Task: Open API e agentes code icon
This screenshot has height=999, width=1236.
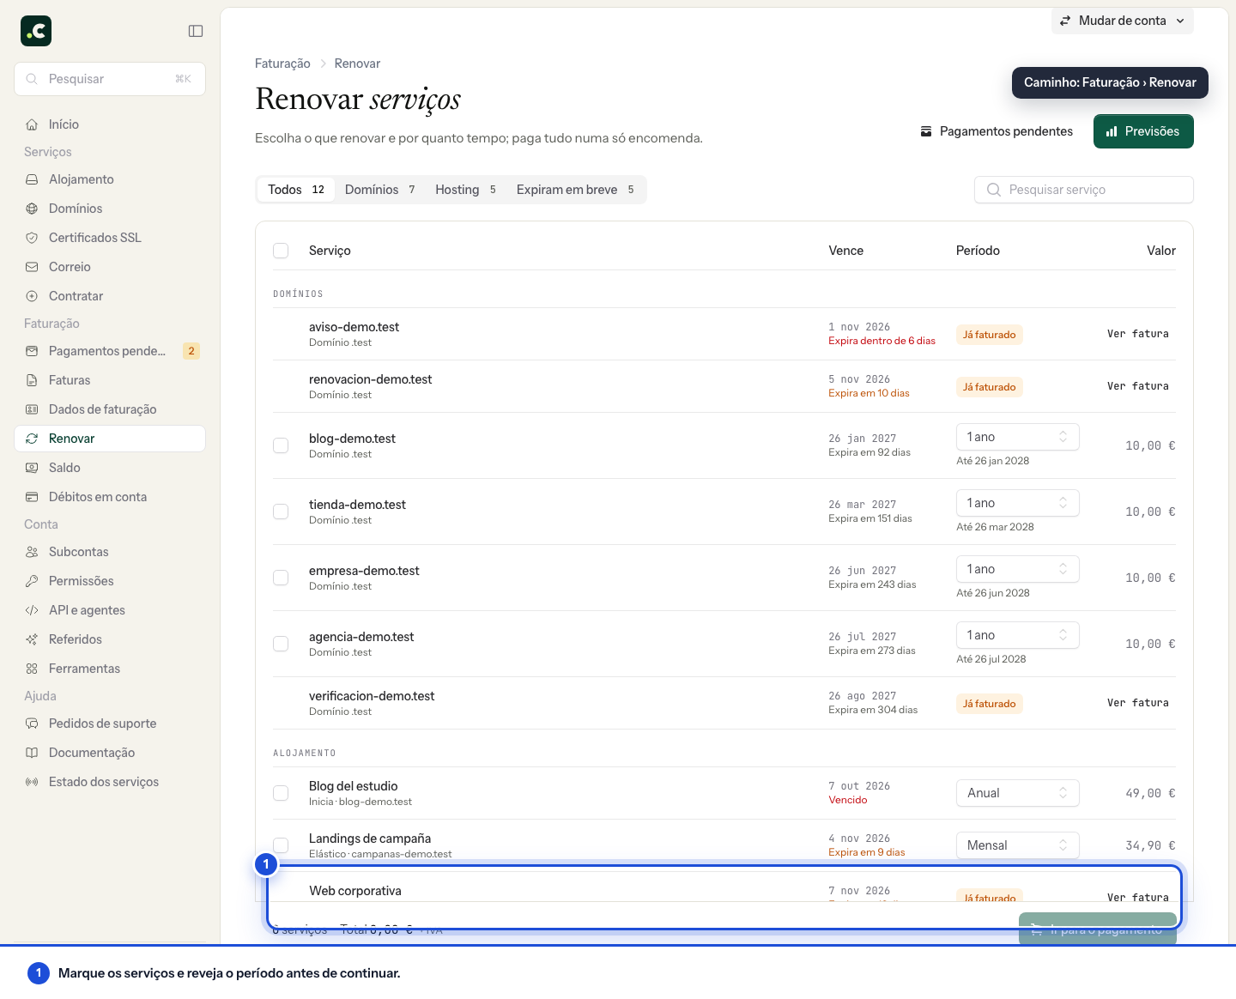Action: pyautogui.click(x=32, y=610)
